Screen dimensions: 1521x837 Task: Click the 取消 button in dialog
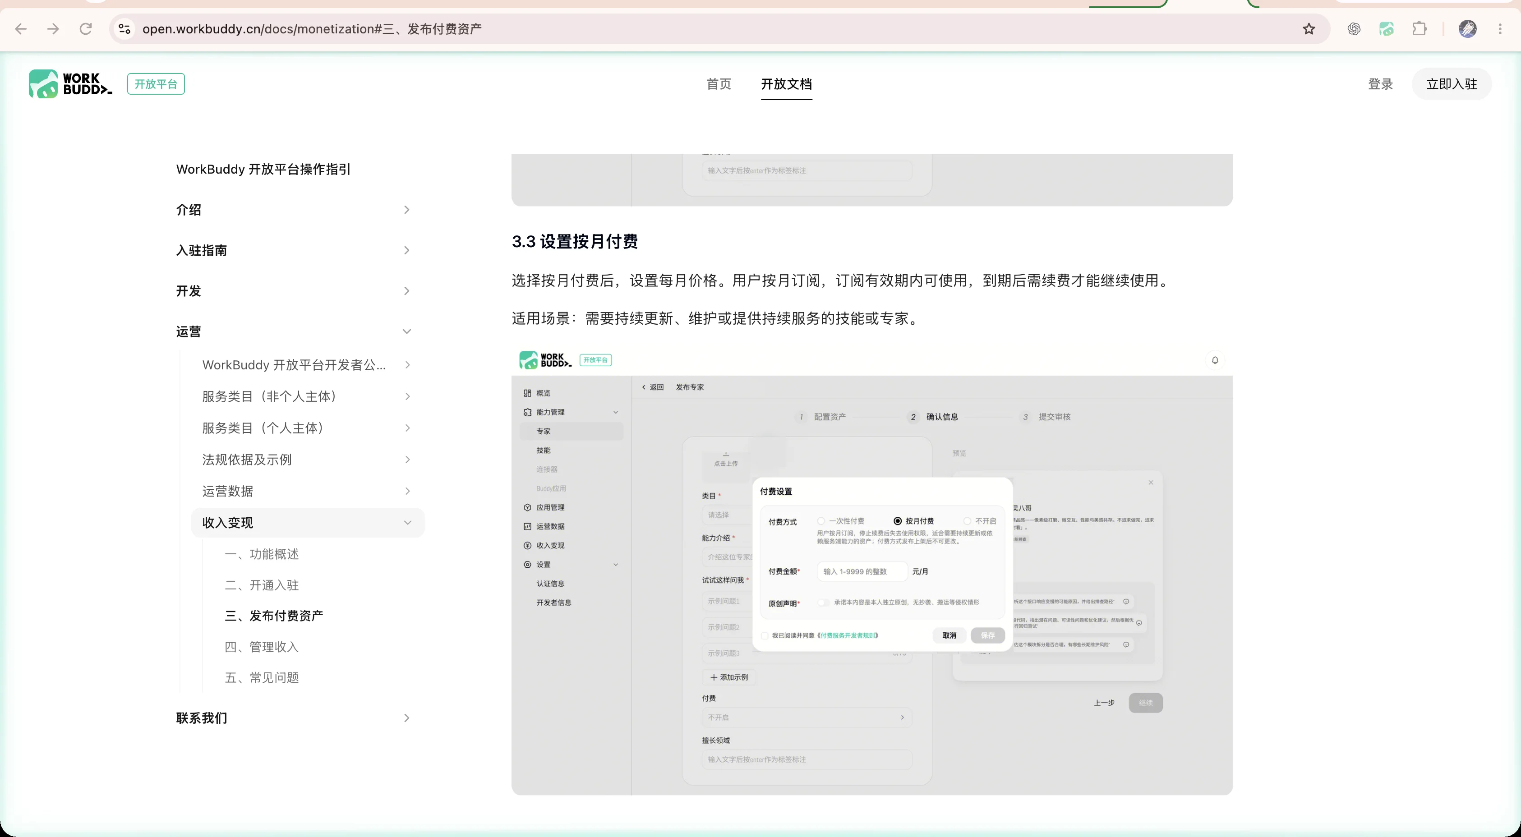point(949,635)
